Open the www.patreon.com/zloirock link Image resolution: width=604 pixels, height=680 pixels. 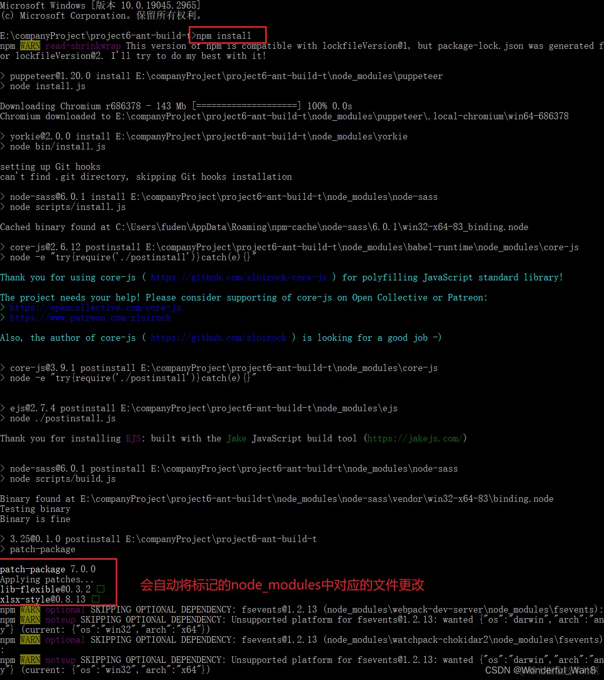(x=90, y=318)
